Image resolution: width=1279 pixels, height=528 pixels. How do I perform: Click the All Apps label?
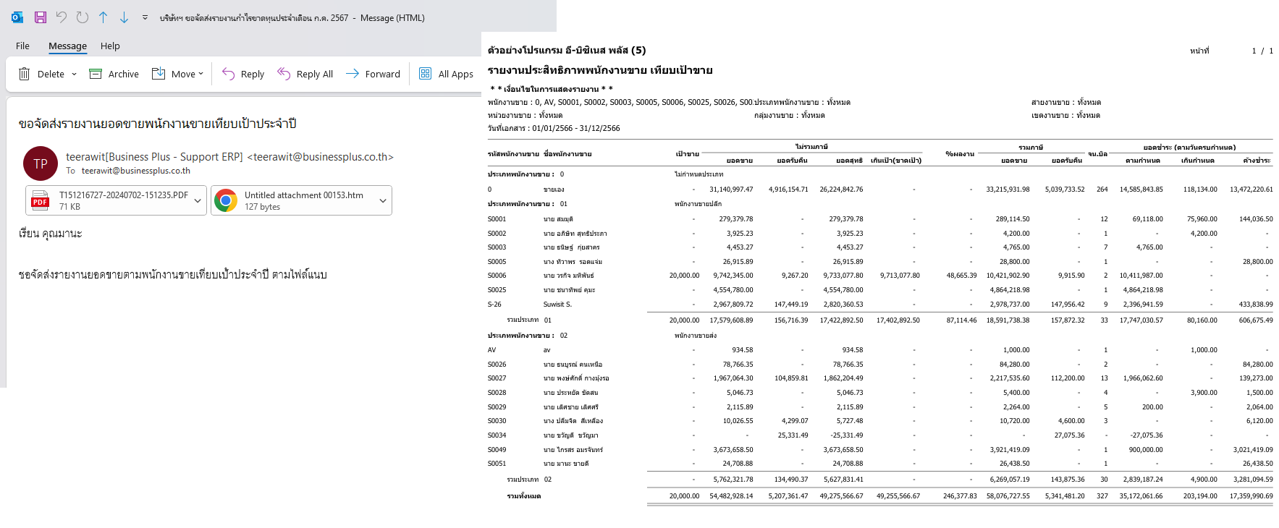pyautogui.click(x=456, y=74)
